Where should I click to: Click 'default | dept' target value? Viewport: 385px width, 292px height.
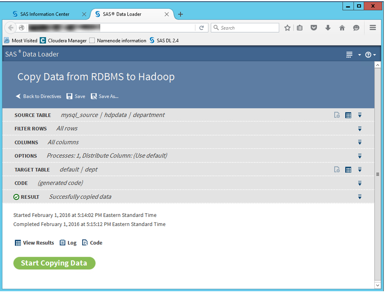[x=79, y=170]
